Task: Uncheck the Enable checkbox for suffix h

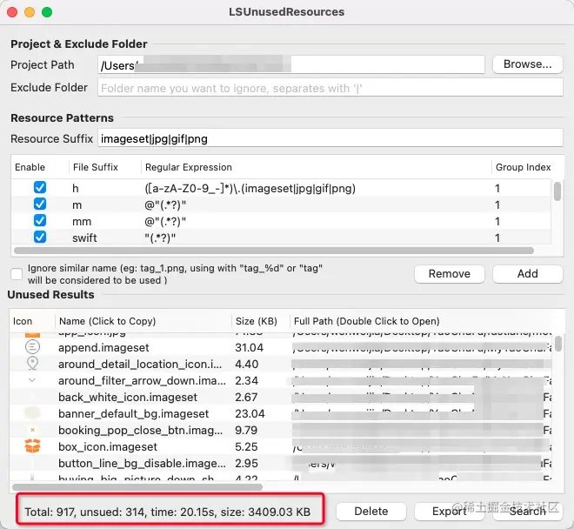Action: (40, 187)
